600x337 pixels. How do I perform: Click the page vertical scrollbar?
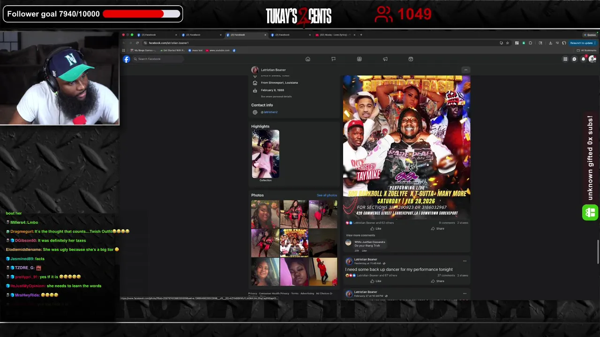[x=598, y=253]
